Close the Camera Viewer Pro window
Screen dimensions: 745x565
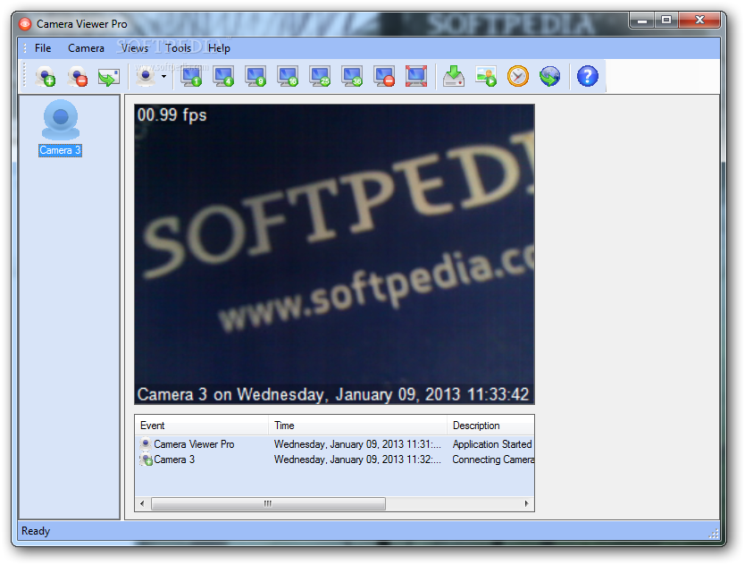pyautogui.click(x=699, y=21)
